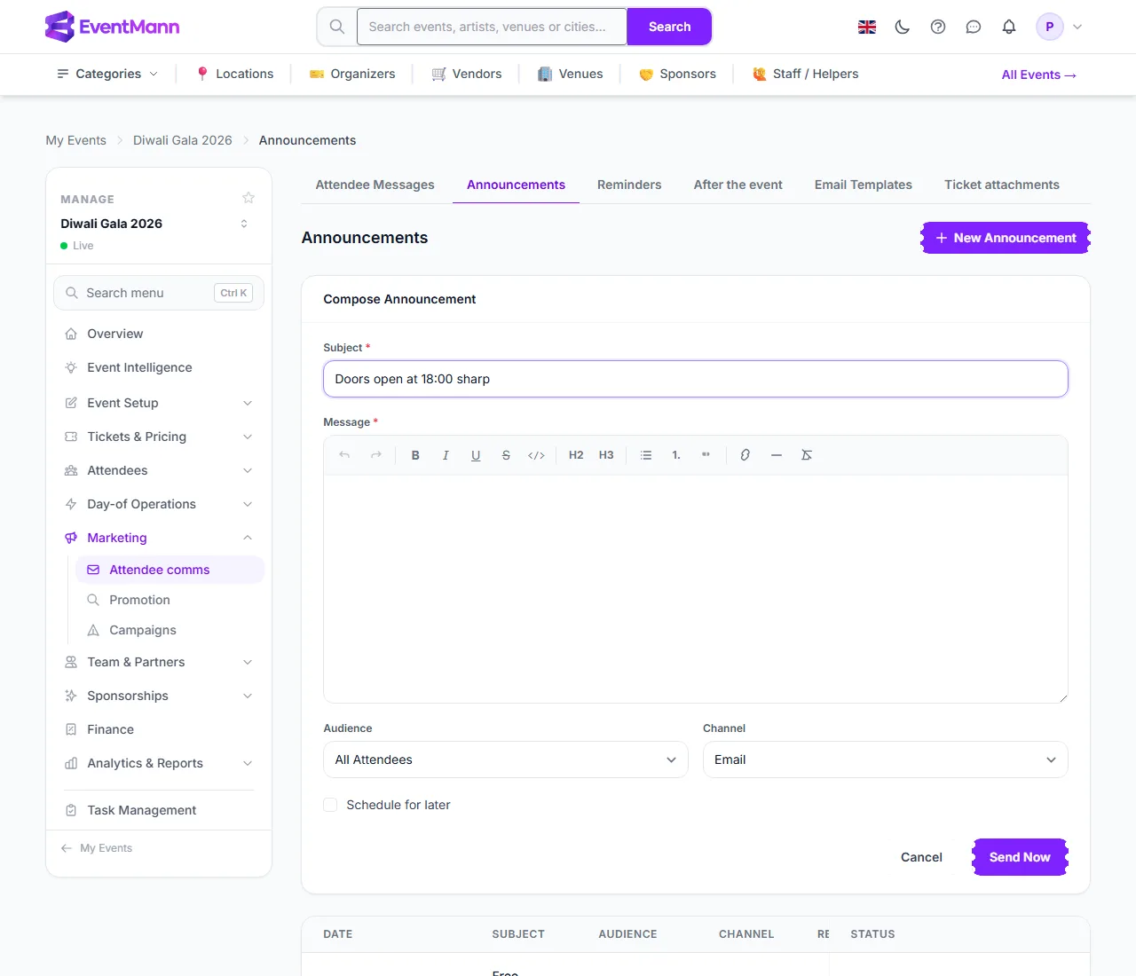Toggle underline in message toolbar
Image resolution: width=1136 pixels, height=976 pixels.
click(x=476, y=455)
